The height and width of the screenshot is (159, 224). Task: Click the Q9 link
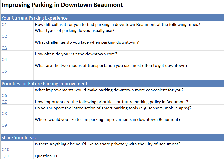click(4, 125)
